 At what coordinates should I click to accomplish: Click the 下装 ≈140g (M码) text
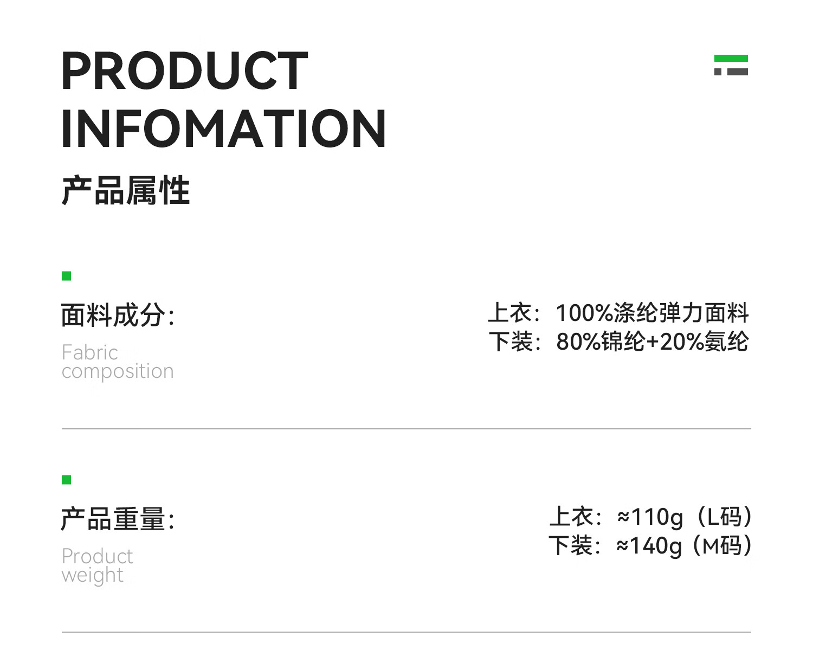pos(650,545)
